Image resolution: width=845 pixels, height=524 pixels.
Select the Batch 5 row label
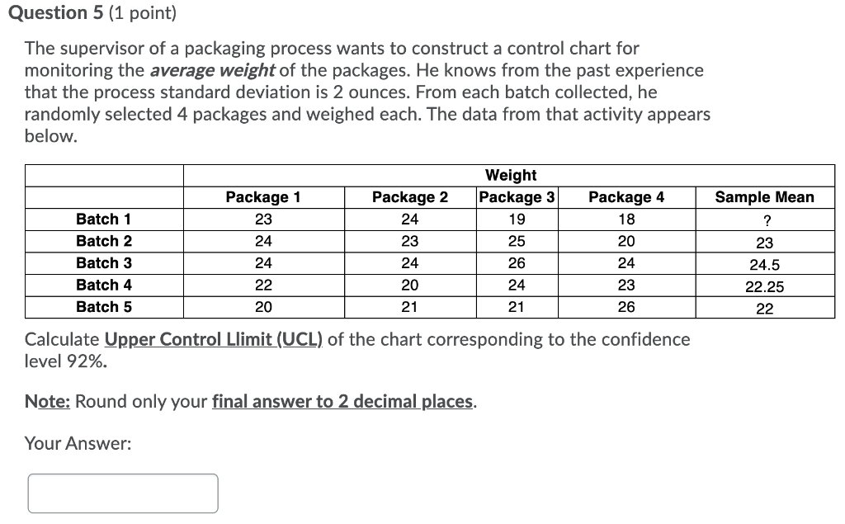coord(104,307)
